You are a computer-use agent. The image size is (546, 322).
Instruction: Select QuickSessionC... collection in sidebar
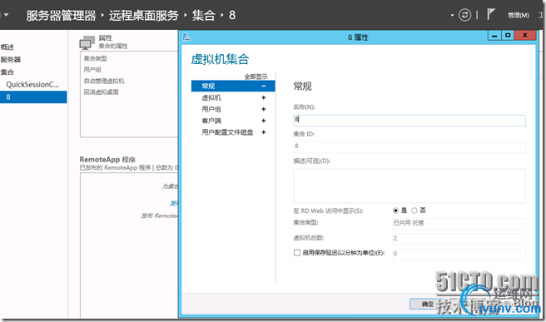coord(32,85)
